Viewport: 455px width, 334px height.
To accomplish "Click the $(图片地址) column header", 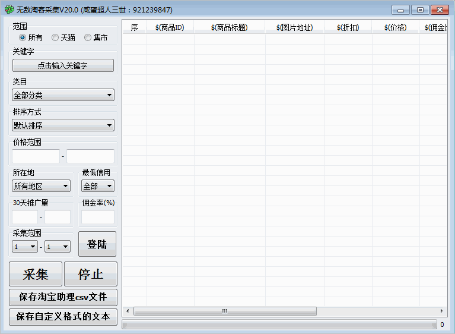I will pos(295,27).
